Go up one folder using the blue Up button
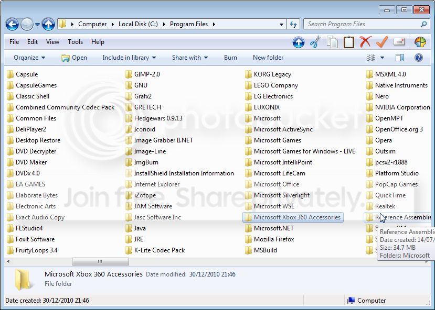 coord(48,25)
